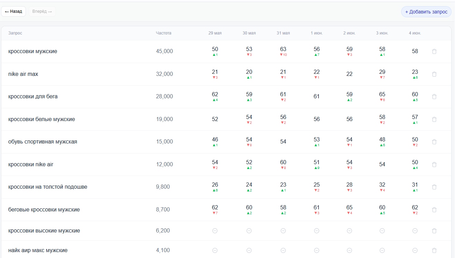Delete "кроссовки белые мужские" with trash icon
The image size is (455, 258).
click(x=434, y=119)
